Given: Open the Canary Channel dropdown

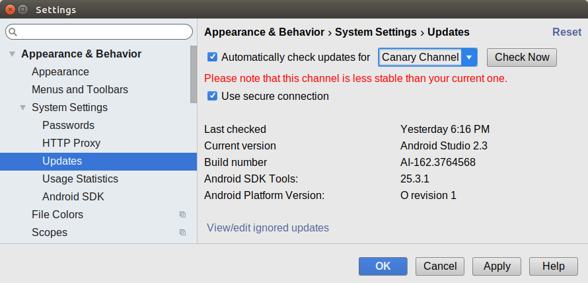Looking at the screenshot, I should (x=468, y=58).
